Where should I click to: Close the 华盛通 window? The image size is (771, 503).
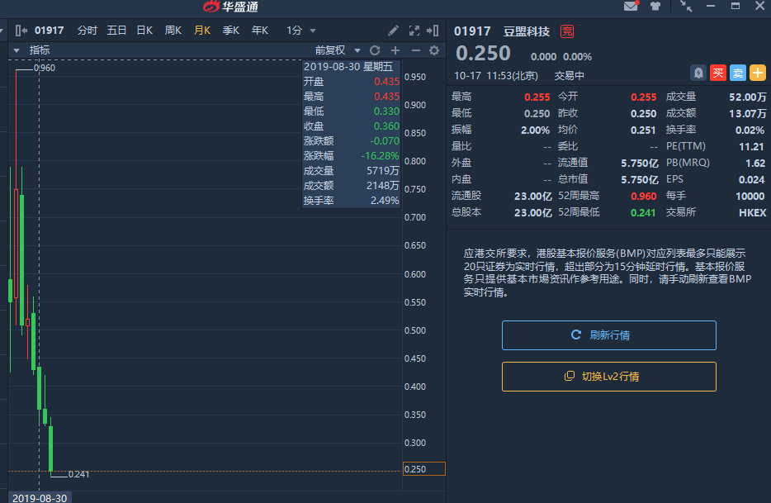759,6
